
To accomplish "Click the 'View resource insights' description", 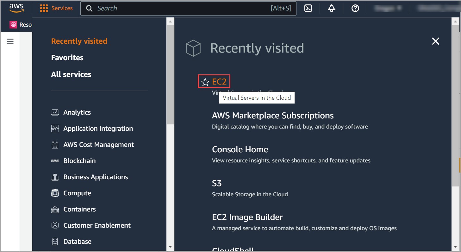I will [291, 161].
